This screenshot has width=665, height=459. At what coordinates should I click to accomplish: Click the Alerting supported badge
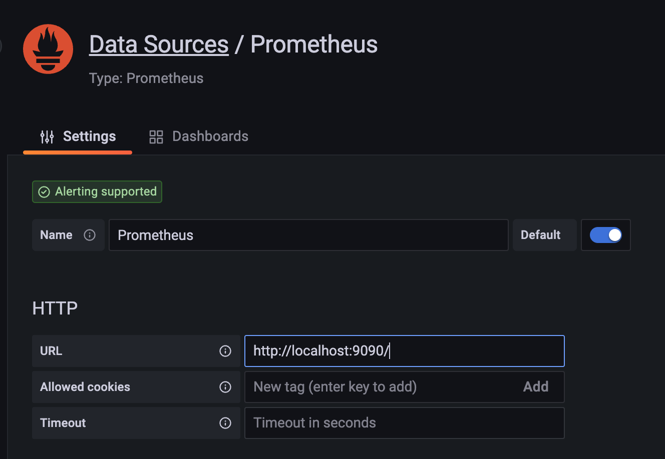97,191
